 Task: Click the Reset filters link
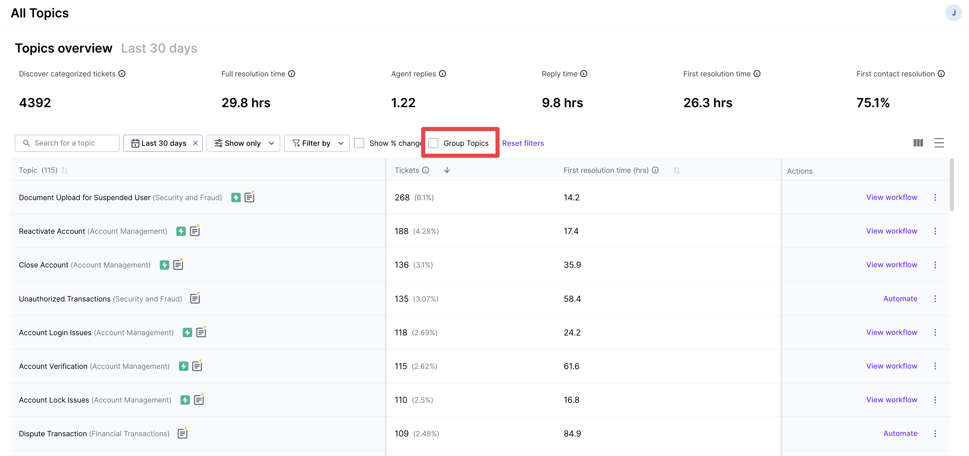tap(523, 143)
